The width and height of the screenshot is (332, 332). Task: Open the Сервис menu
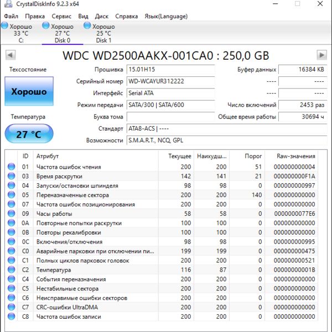[x=61, y=16]
